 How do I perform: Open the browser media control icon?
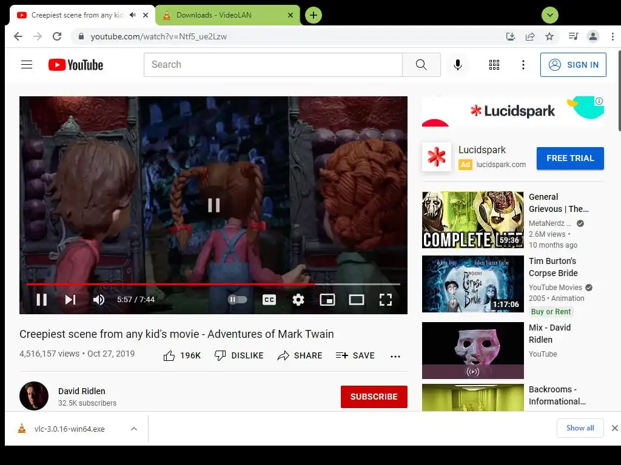[573, 36]
